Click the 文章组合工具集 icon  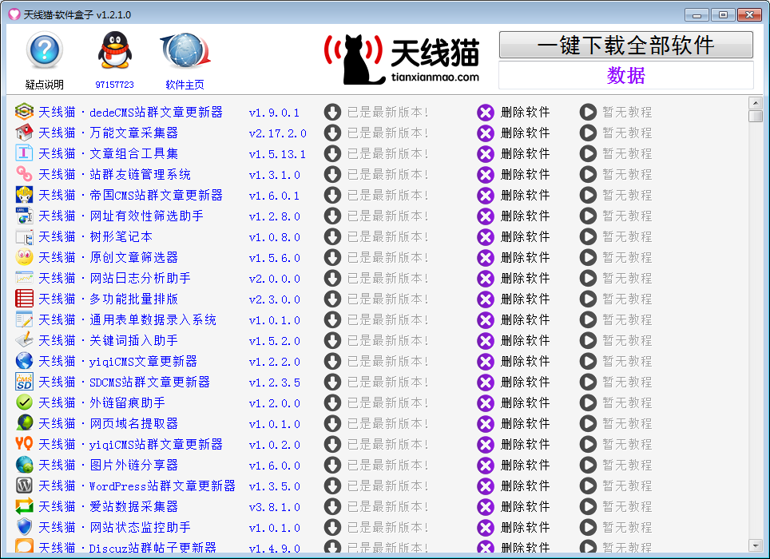tap(24, 153)
